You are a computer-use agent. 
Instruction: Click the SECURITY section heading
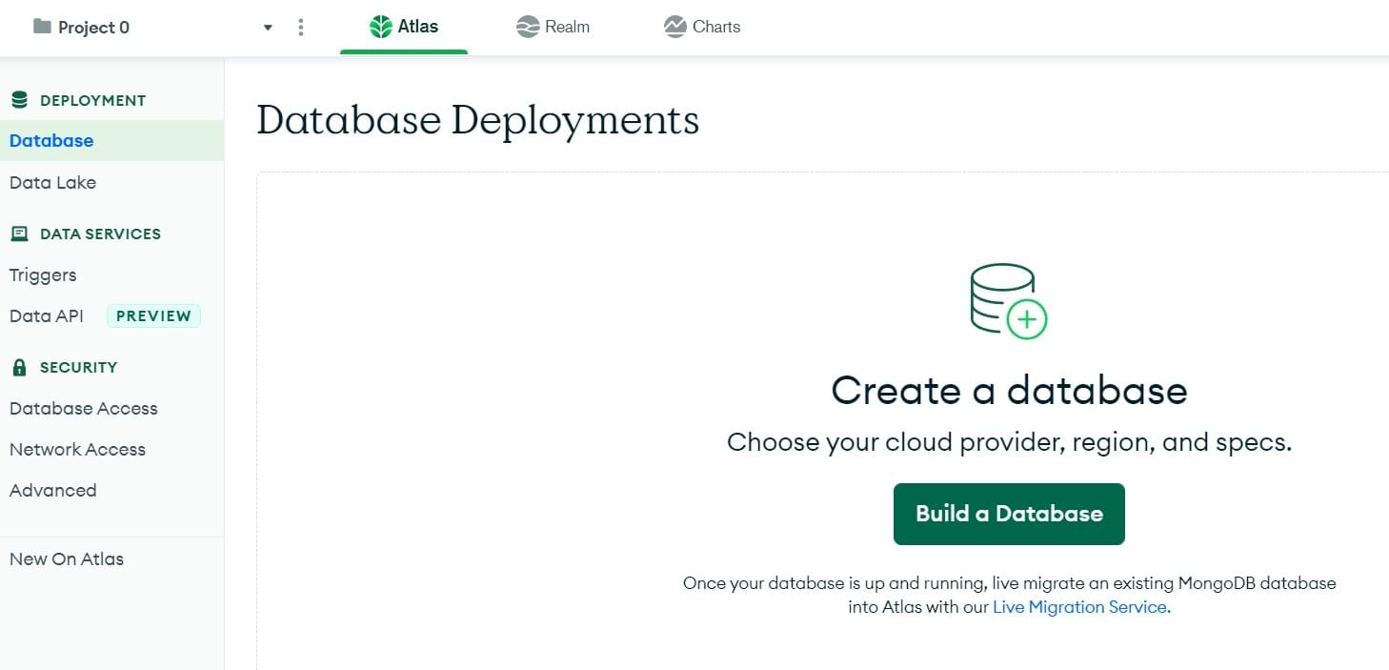point(78,367)
